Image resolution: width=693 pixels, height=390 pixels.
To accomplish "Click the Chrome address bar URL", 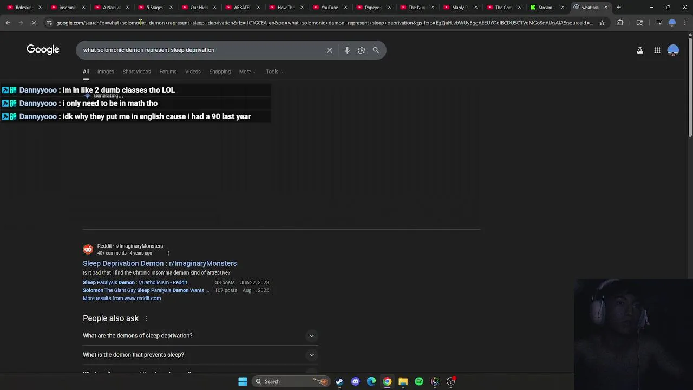I will [325, 23].
